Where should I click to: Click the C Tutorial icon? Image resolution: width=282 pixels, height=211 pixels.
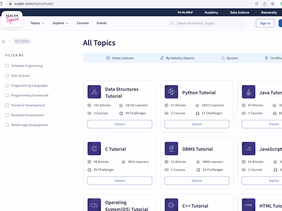pos(94,148)
